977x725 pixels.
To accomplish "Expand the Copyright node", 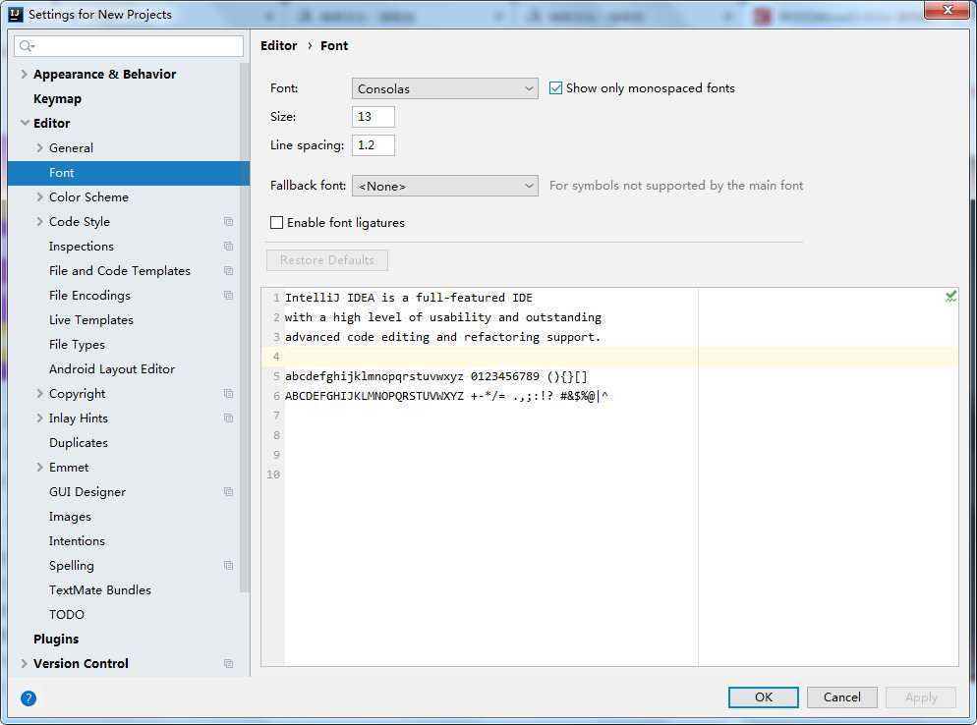I will tap(40, 394).
